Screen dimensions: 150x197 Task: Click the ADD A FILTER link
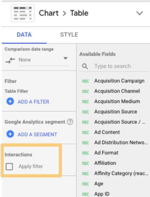pyautogui.click(x=33, y=102)
